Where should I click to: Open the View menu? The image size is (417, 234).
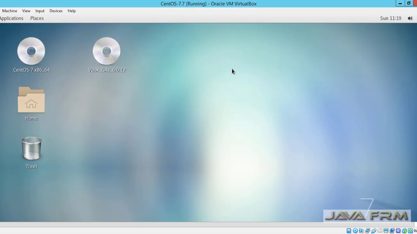[26, 11]
